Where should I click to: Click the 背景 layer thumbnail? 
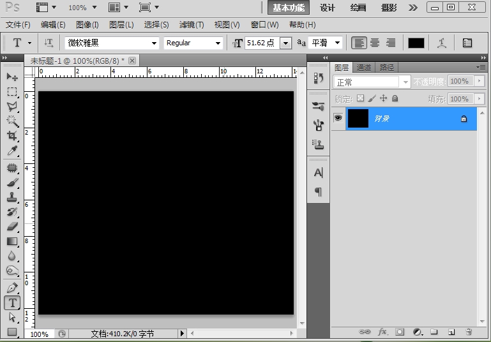[x=358, y=118]
